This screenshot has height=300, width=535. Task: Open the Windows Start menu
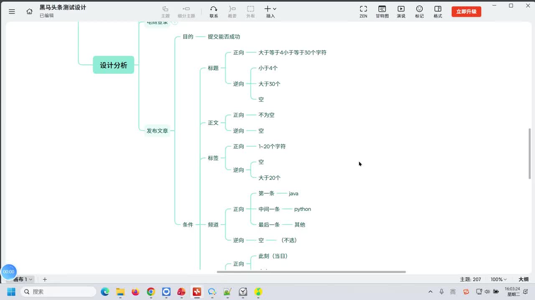[x=11, y=292]
